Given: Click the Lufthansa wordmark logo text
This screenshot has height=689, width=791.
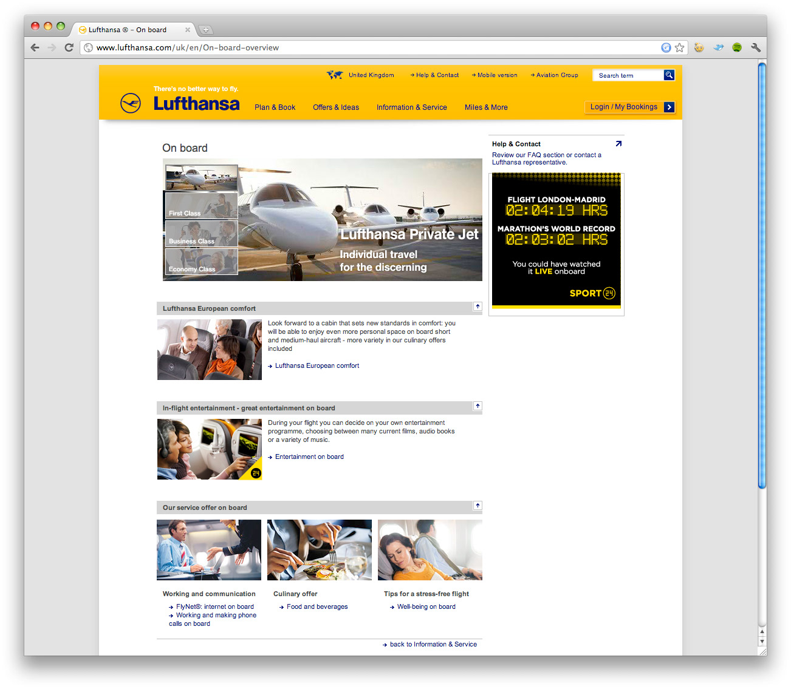Looking at the screenshot, I should coord(196,104).
